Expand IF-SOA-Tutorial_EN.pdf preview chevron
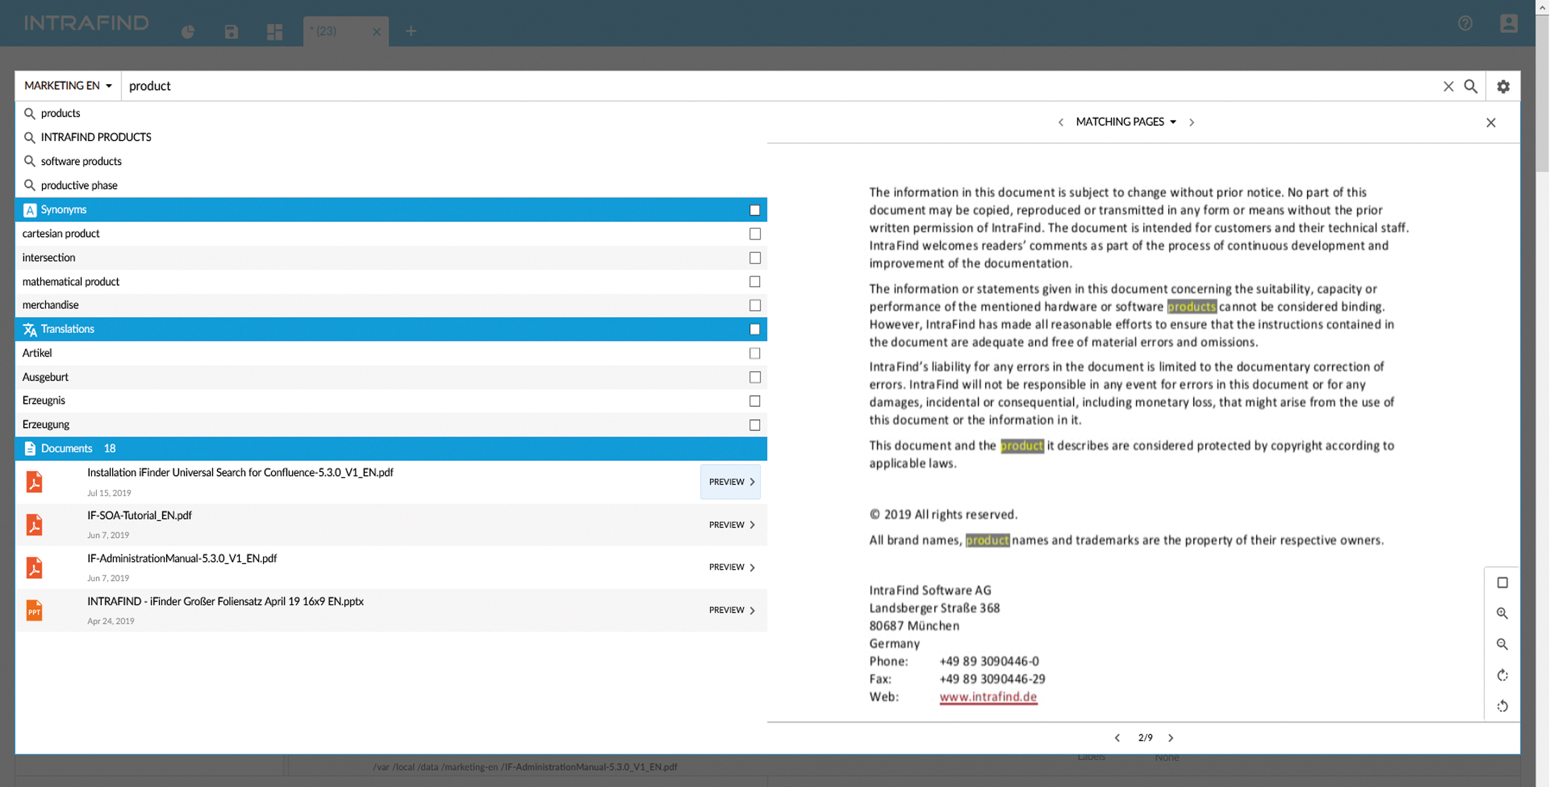This screenshot has height=787, width=1551. click(752, 525)
